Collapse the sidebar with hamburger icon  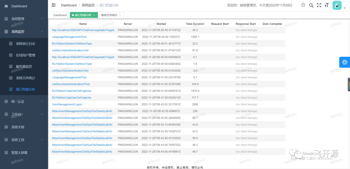(x=53, y=5)
